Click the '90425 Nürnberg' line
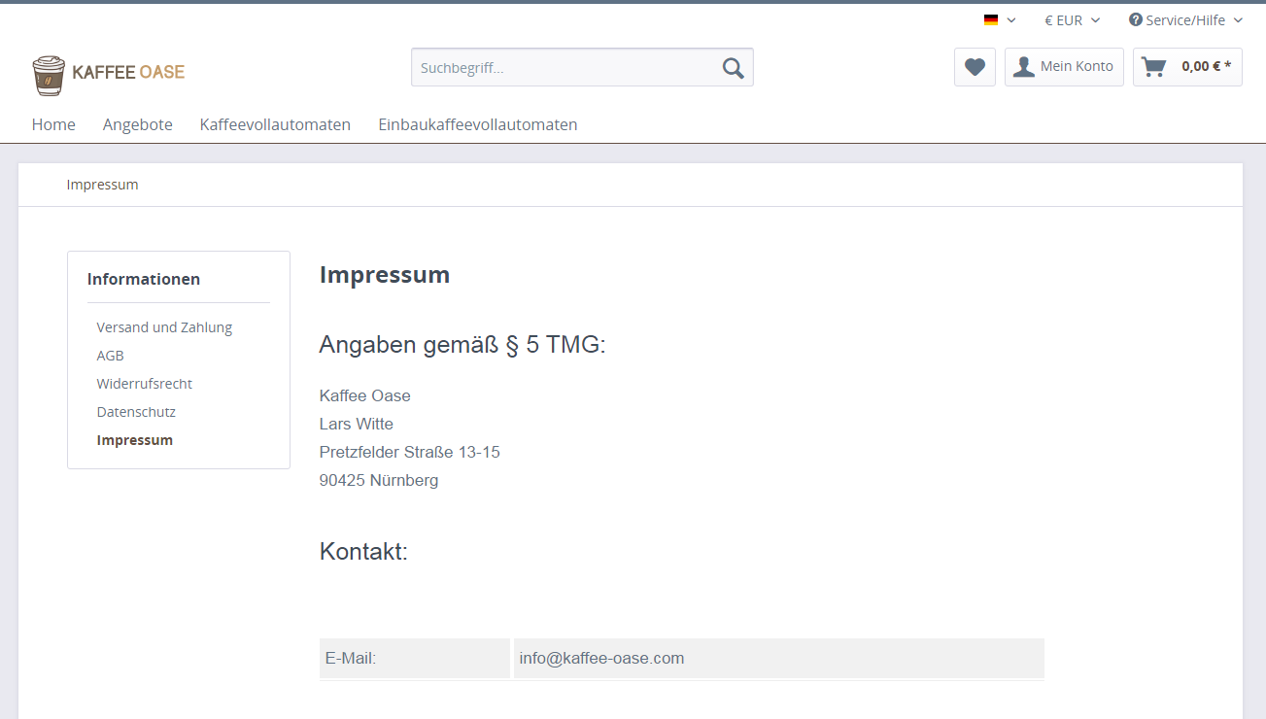Image resolution: width=1266 pixels, height=719 pixels. point(379,480)
